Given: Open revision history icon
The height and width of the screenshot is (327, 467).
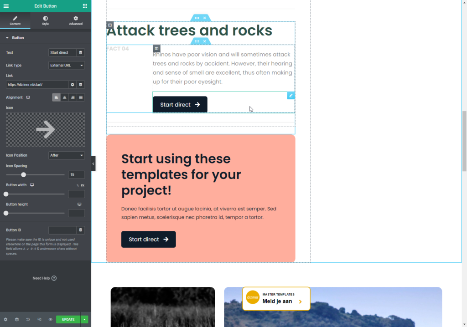Looking at the screenshot, I should click(28, 319).
